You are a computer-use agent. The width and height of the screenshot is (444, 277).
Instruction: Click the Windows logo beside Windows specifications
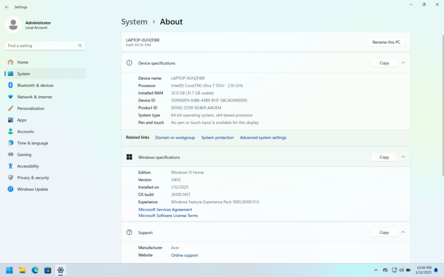click(x=129, y=157)
